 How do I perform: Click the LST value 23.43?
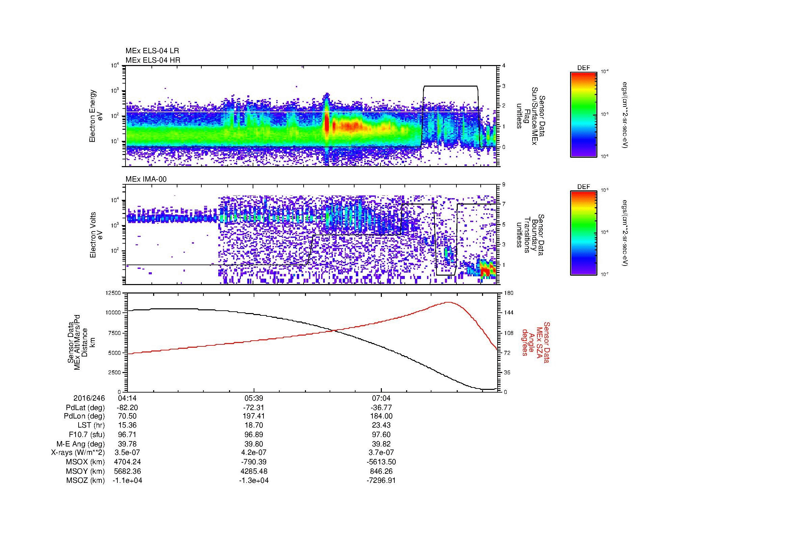click(x=381, y=426)
